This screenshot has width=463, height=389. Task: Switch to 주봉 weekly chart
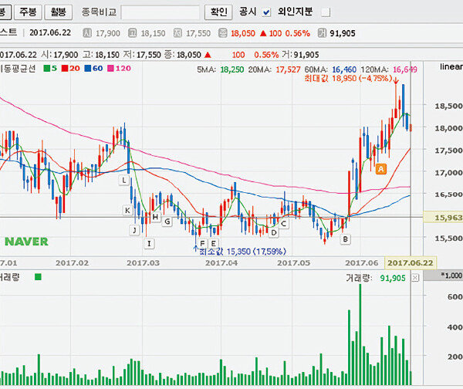[x=28, y=12]
